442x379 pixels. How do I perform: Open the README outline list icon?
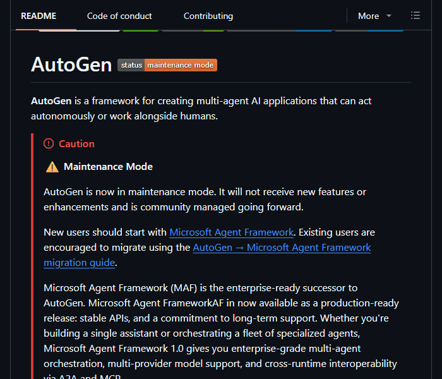click(415, 16)
